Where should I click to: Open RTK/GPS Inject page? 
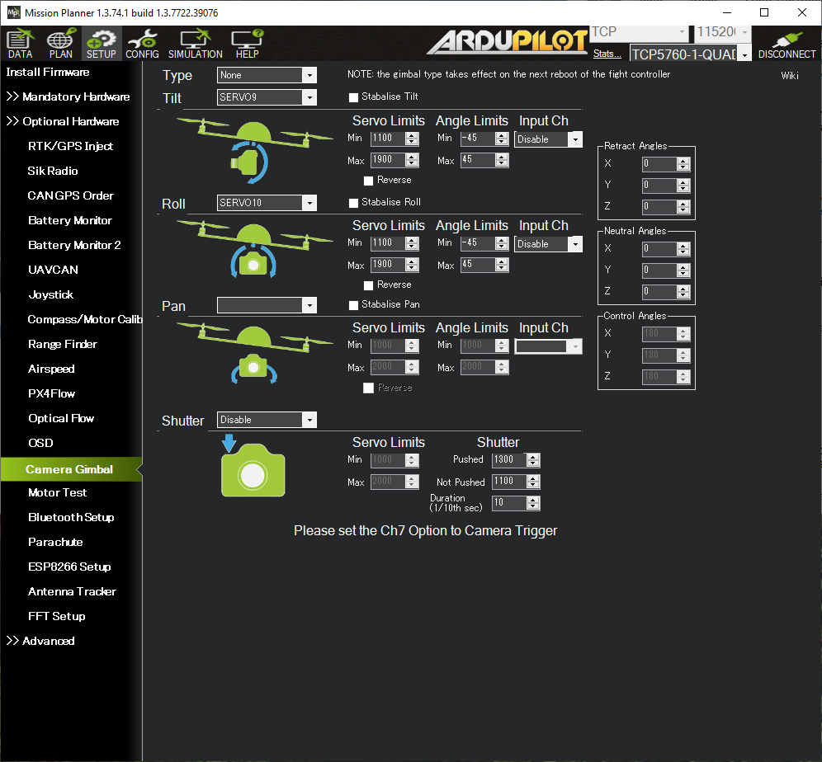[x=70, y=146]
